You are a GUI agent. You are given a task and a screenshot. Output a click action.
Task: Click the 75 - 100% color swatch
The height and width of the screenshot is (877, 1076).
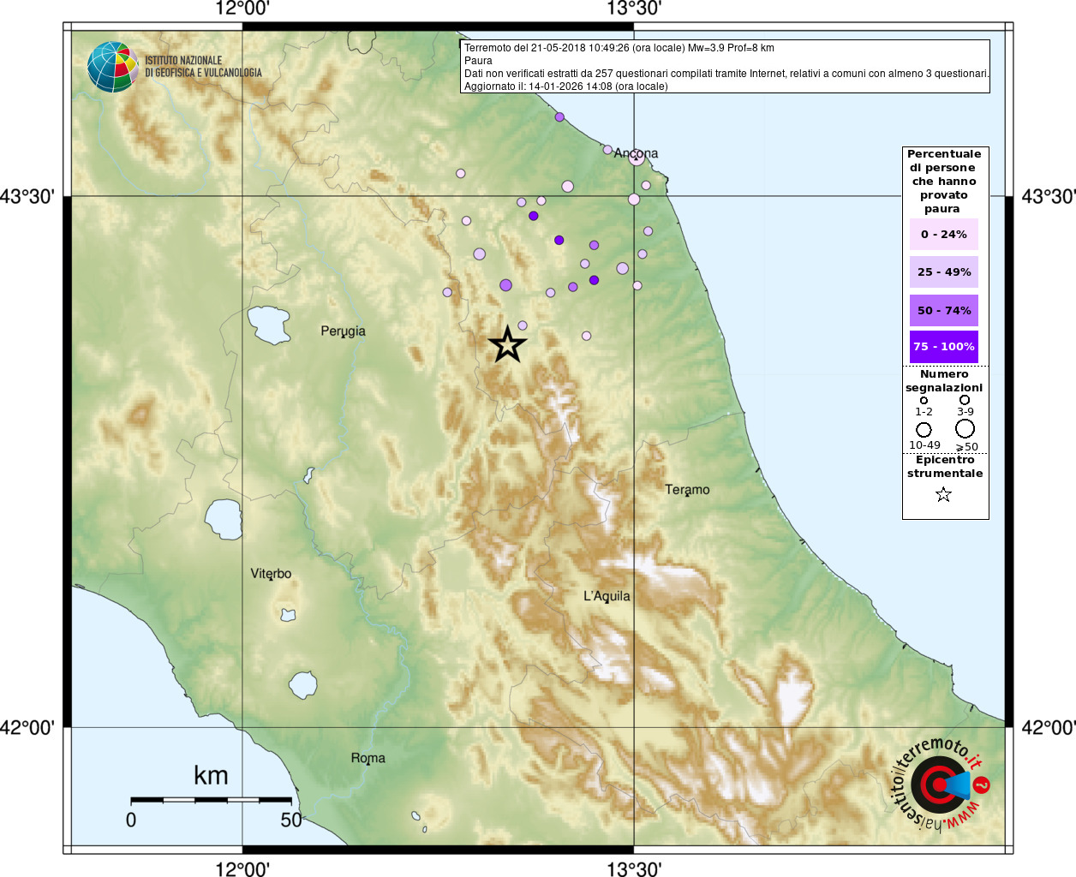coord(943,347)
